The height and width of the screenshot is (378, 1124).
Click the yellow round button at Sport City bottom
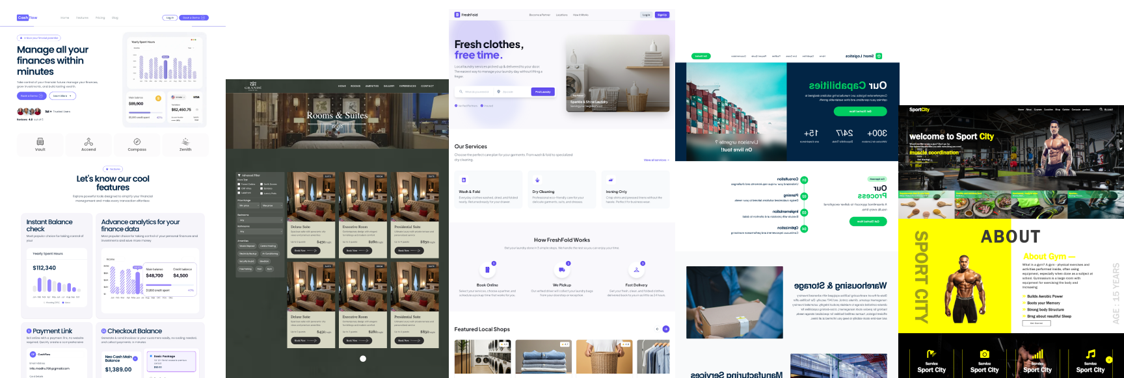click(x=1109, y=360)
